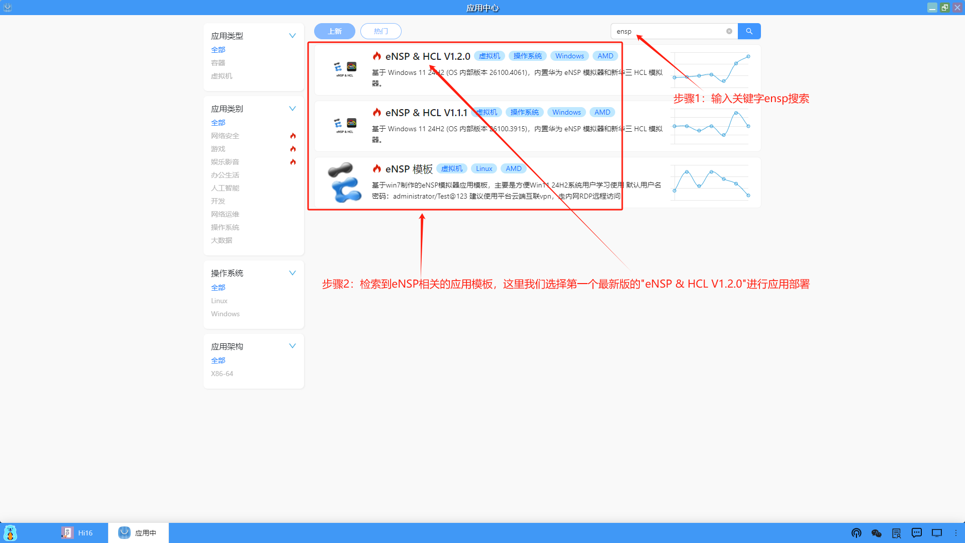Open the document certificate taskbar icon
This screenshot has height=543, width=965.
click(897, 533)
